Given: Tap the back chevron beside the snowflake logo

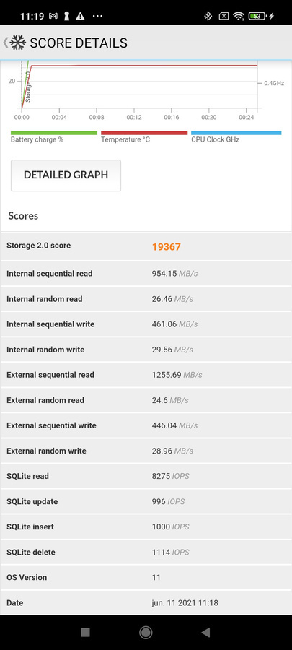Looking at the screenshot, I should point(5,43).
